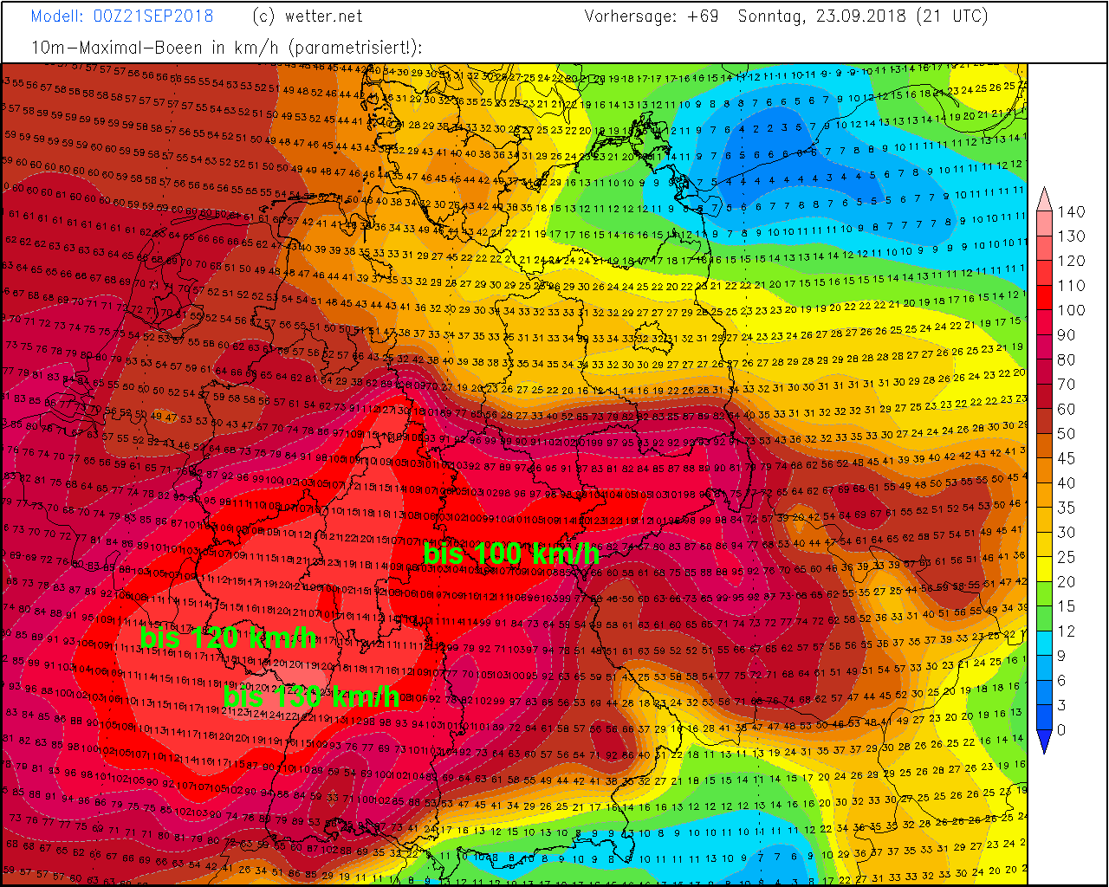This screenshot has height=887, width=1109.
Task: Click the green "bis 130 km/h" annotation
Action: pyautogui.click(x=312, y=696)
